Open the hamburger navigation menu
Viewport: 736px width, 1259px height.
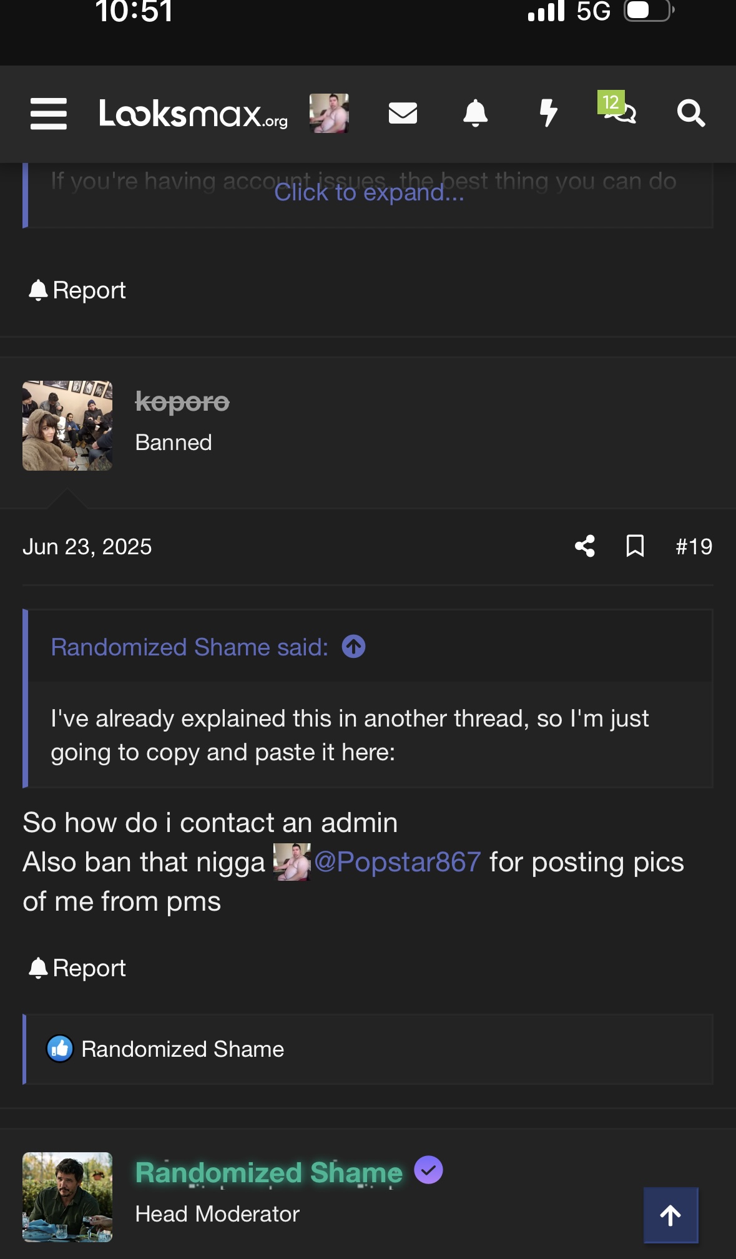pos(48,114)
